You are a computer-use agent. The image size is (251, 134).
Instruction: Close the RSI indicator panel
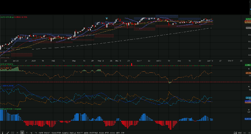point(249,69)
